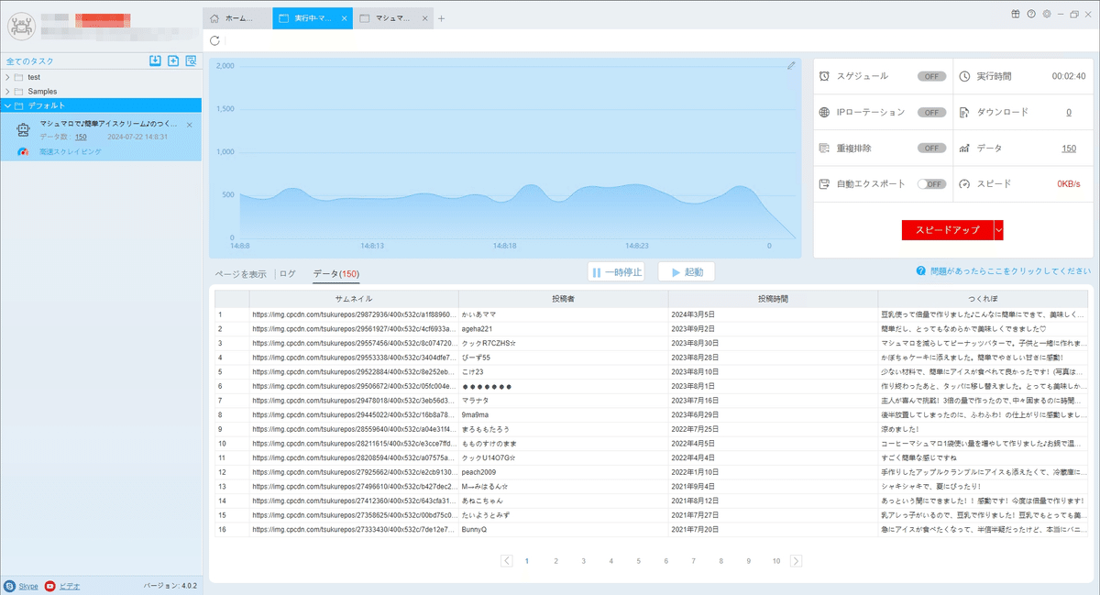Open help question mark icon in title bar
The height and width of the screenshot is (595, 1100).
[1031, 14]
